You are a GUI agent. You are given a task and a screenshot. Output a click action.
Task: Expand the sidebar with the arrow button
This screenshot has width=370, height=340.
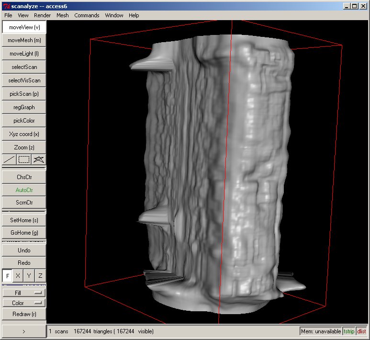tap(24, 331)
